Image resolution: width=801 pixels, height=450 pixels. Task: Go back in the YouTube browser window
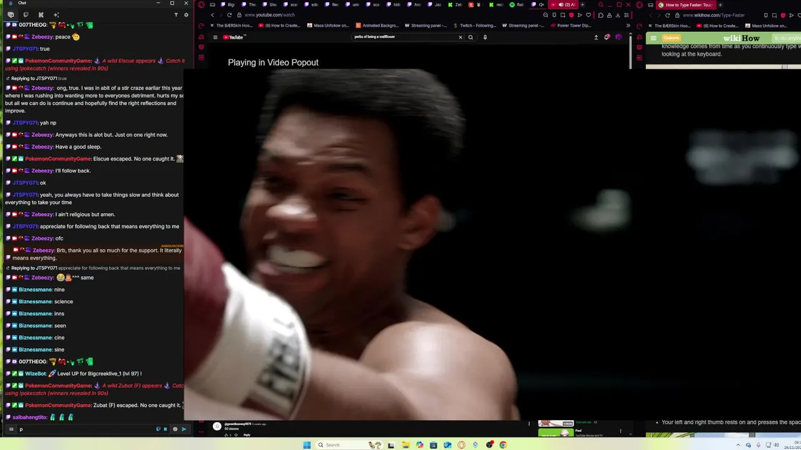[212, 15]
